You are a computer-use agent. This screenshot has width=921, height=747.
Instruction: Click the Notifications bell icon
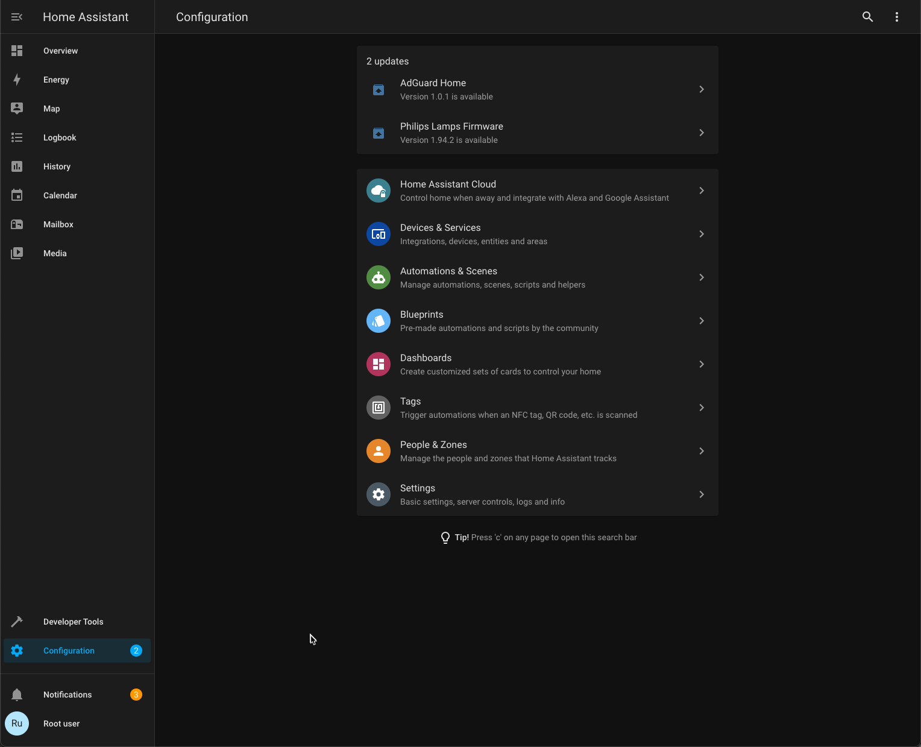click(17, 695)
